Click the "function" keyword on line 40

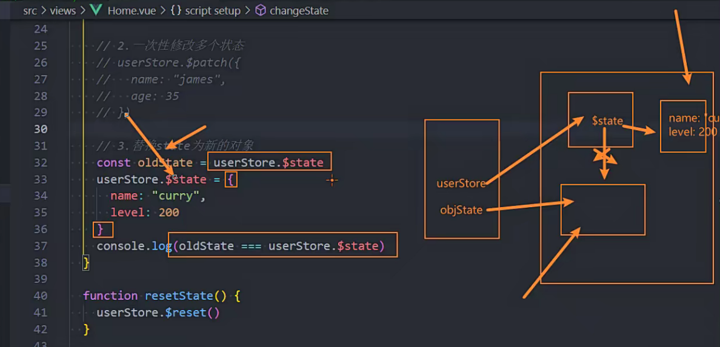(110, 296)
